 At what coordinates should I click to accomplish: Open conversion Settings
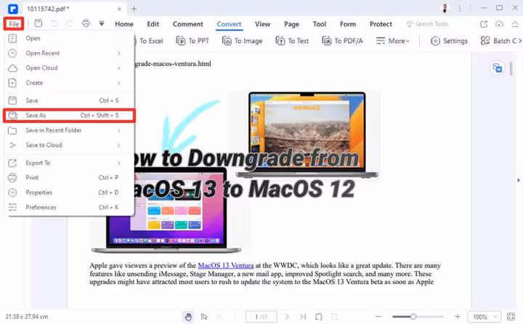(450, 41)
